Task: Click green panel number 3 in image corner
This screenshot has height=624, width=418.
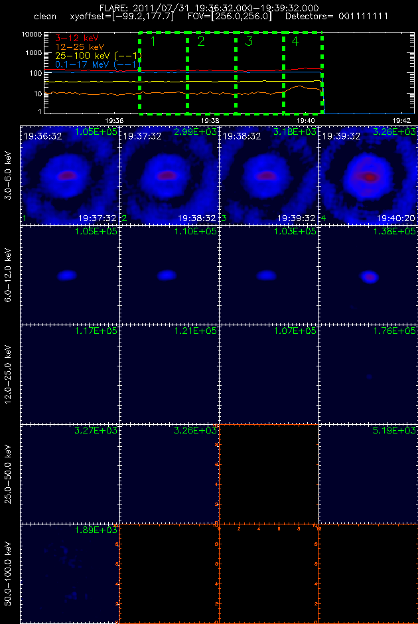Action: click(224, 218)
